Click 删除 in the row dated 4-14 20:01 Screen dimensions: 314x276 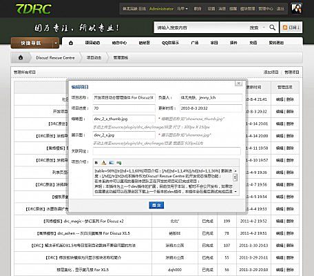click(x=290, y=124)
